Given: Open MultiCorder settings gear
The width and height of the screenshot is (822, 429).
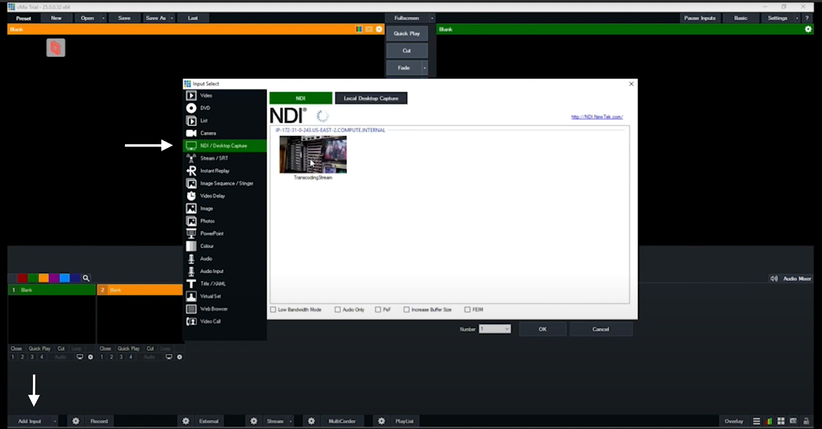Looking at the screenshot, I should coord(311,421).
